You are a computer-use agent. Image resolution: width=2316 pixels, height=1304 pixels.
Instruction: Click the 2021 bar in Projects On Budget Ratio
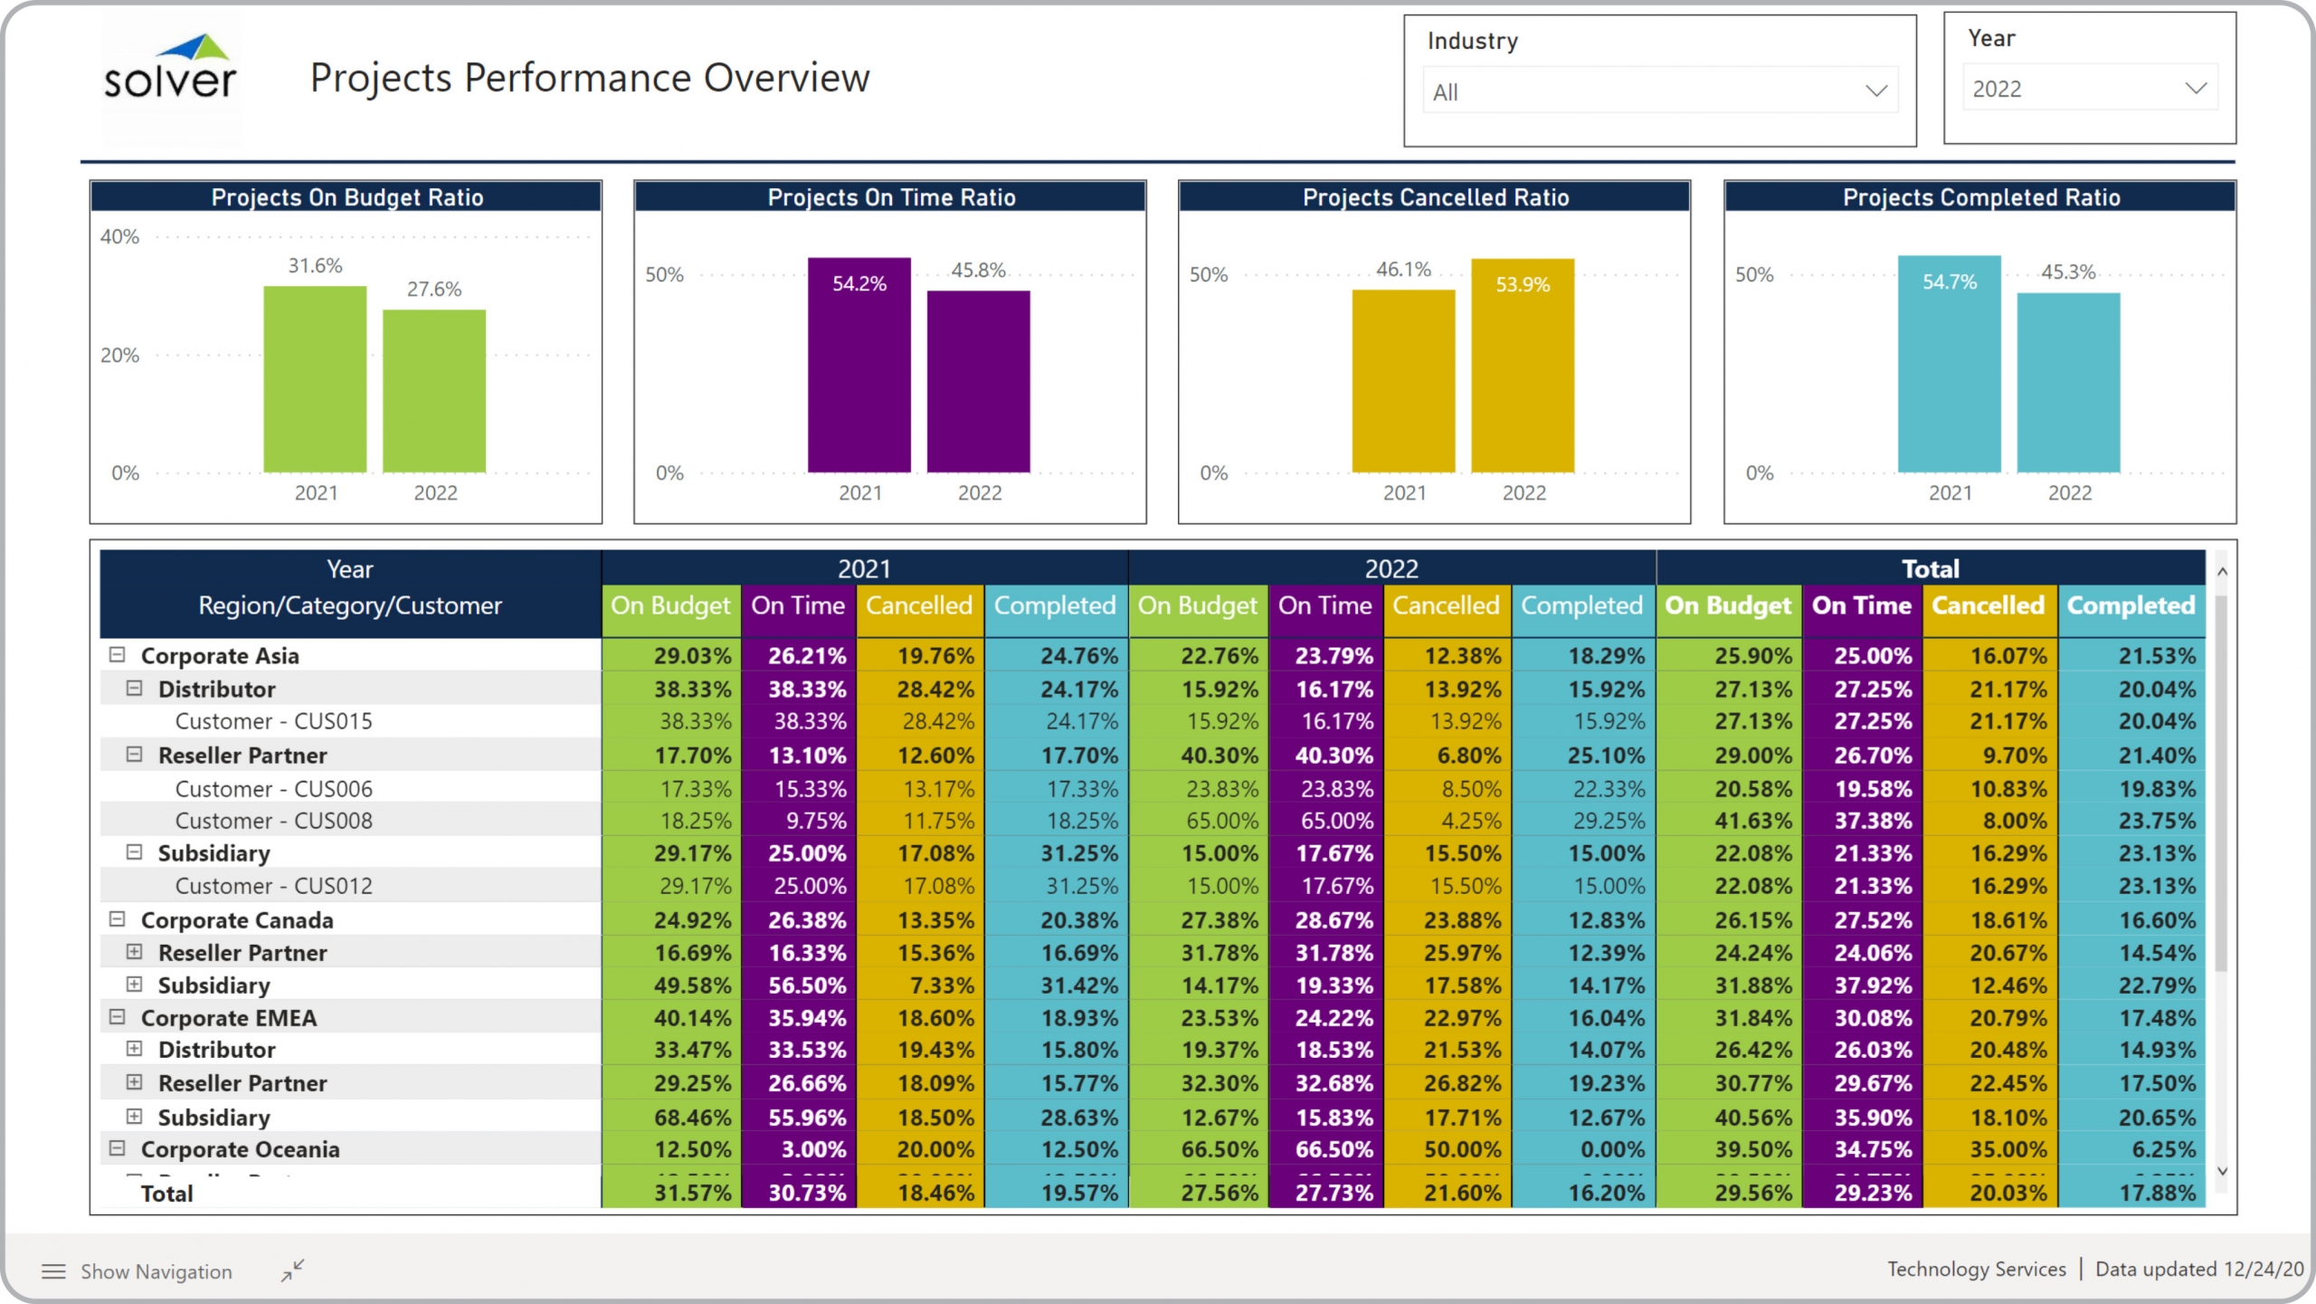(315, 380)
